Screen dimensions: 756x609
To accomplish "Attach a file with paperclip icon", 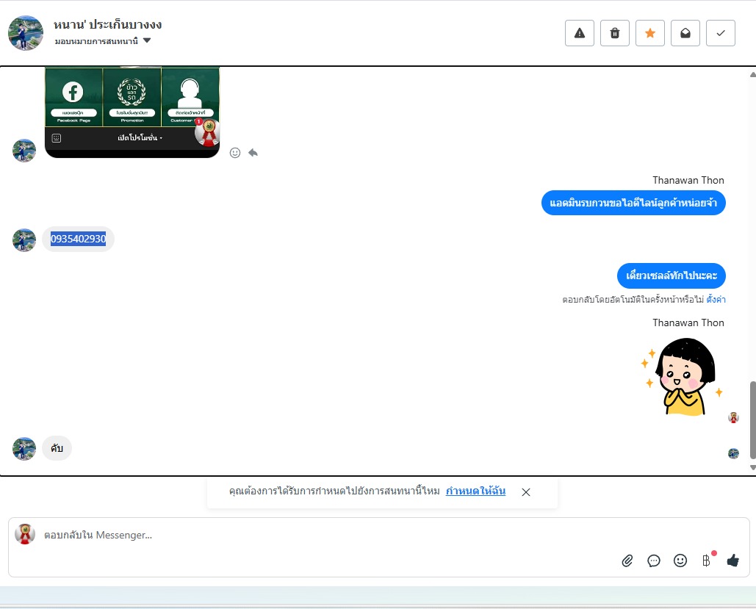I will tap(627, 561).
